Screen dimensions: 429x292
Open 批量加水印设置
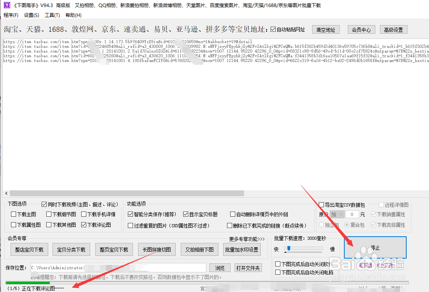pos(242,250)
